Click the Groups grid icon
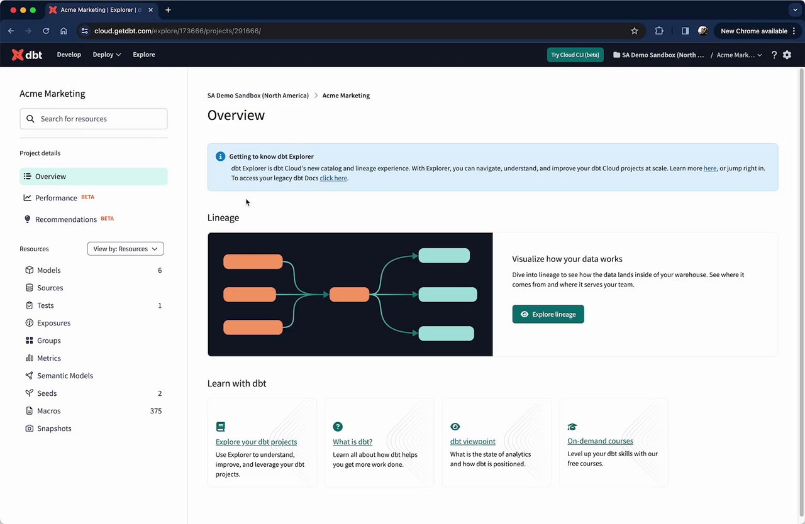The image size is (805, 524). [29, 341]
